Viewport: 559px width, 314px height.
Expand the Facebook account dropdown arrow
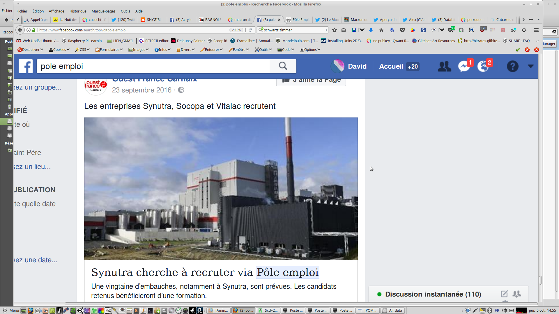coord(531,66)
